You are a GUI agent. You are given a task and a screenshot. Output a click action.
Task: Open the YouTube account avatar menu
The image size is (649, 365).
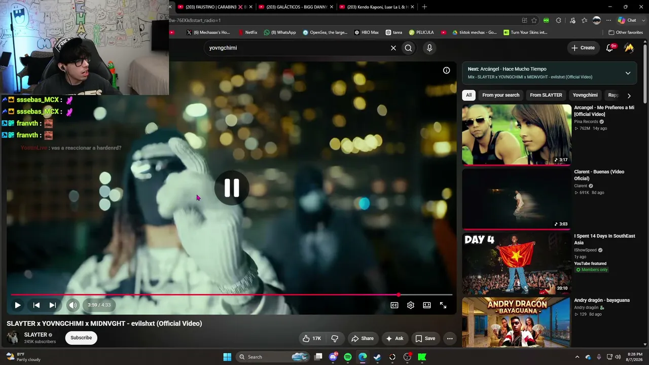point(629,48)
